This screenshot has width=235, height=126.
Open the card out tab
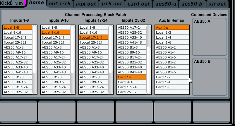tap(139, 4)
